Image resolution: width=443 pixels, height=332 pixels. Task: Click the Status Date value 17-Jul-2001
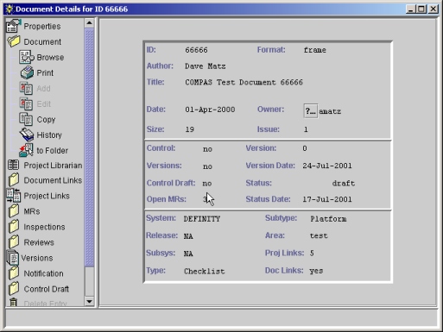pyautogui.click(x=327, y=199)
